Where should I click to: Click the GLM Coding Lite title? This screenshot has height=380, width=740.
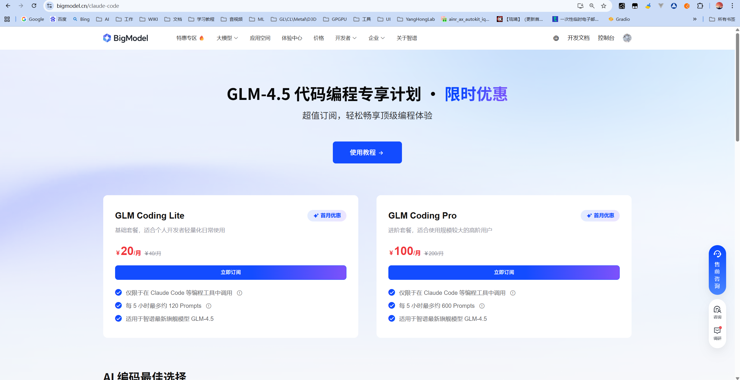pyautogui.click(x=150, y=215)
